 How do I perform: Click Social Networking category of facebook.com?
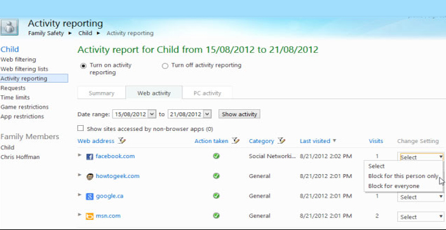(x=272, y=156)
